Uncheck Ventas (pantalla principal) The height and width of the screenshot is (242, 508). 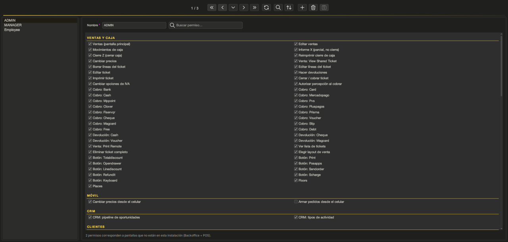[x=90, y=44]
